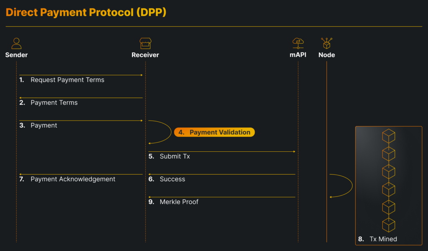Select the topmost block in the Tx Mined chain
The width and height of the screenshot is (428, 251).
pyautogui.click(x=389, y=135)
